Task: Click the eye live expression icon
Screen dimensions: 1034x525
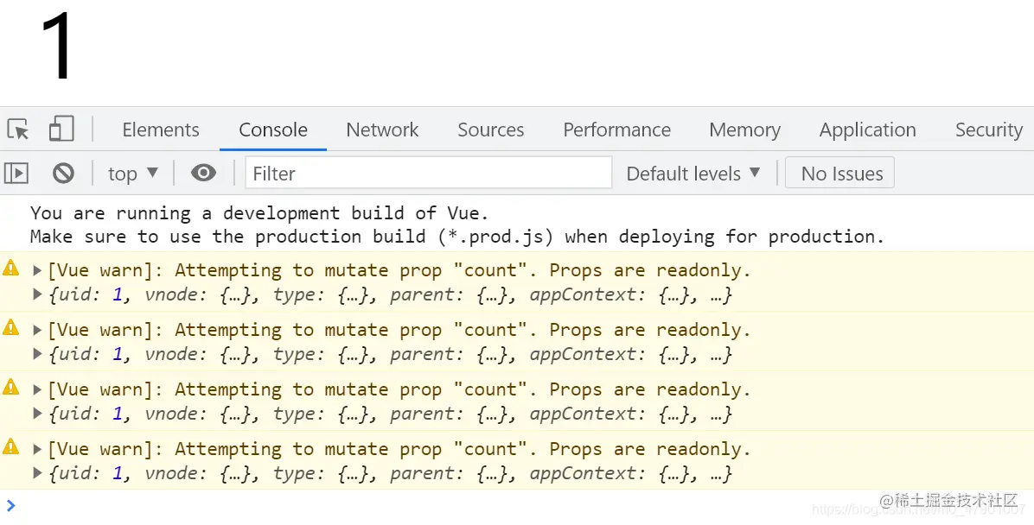Action: coord(203,174)
